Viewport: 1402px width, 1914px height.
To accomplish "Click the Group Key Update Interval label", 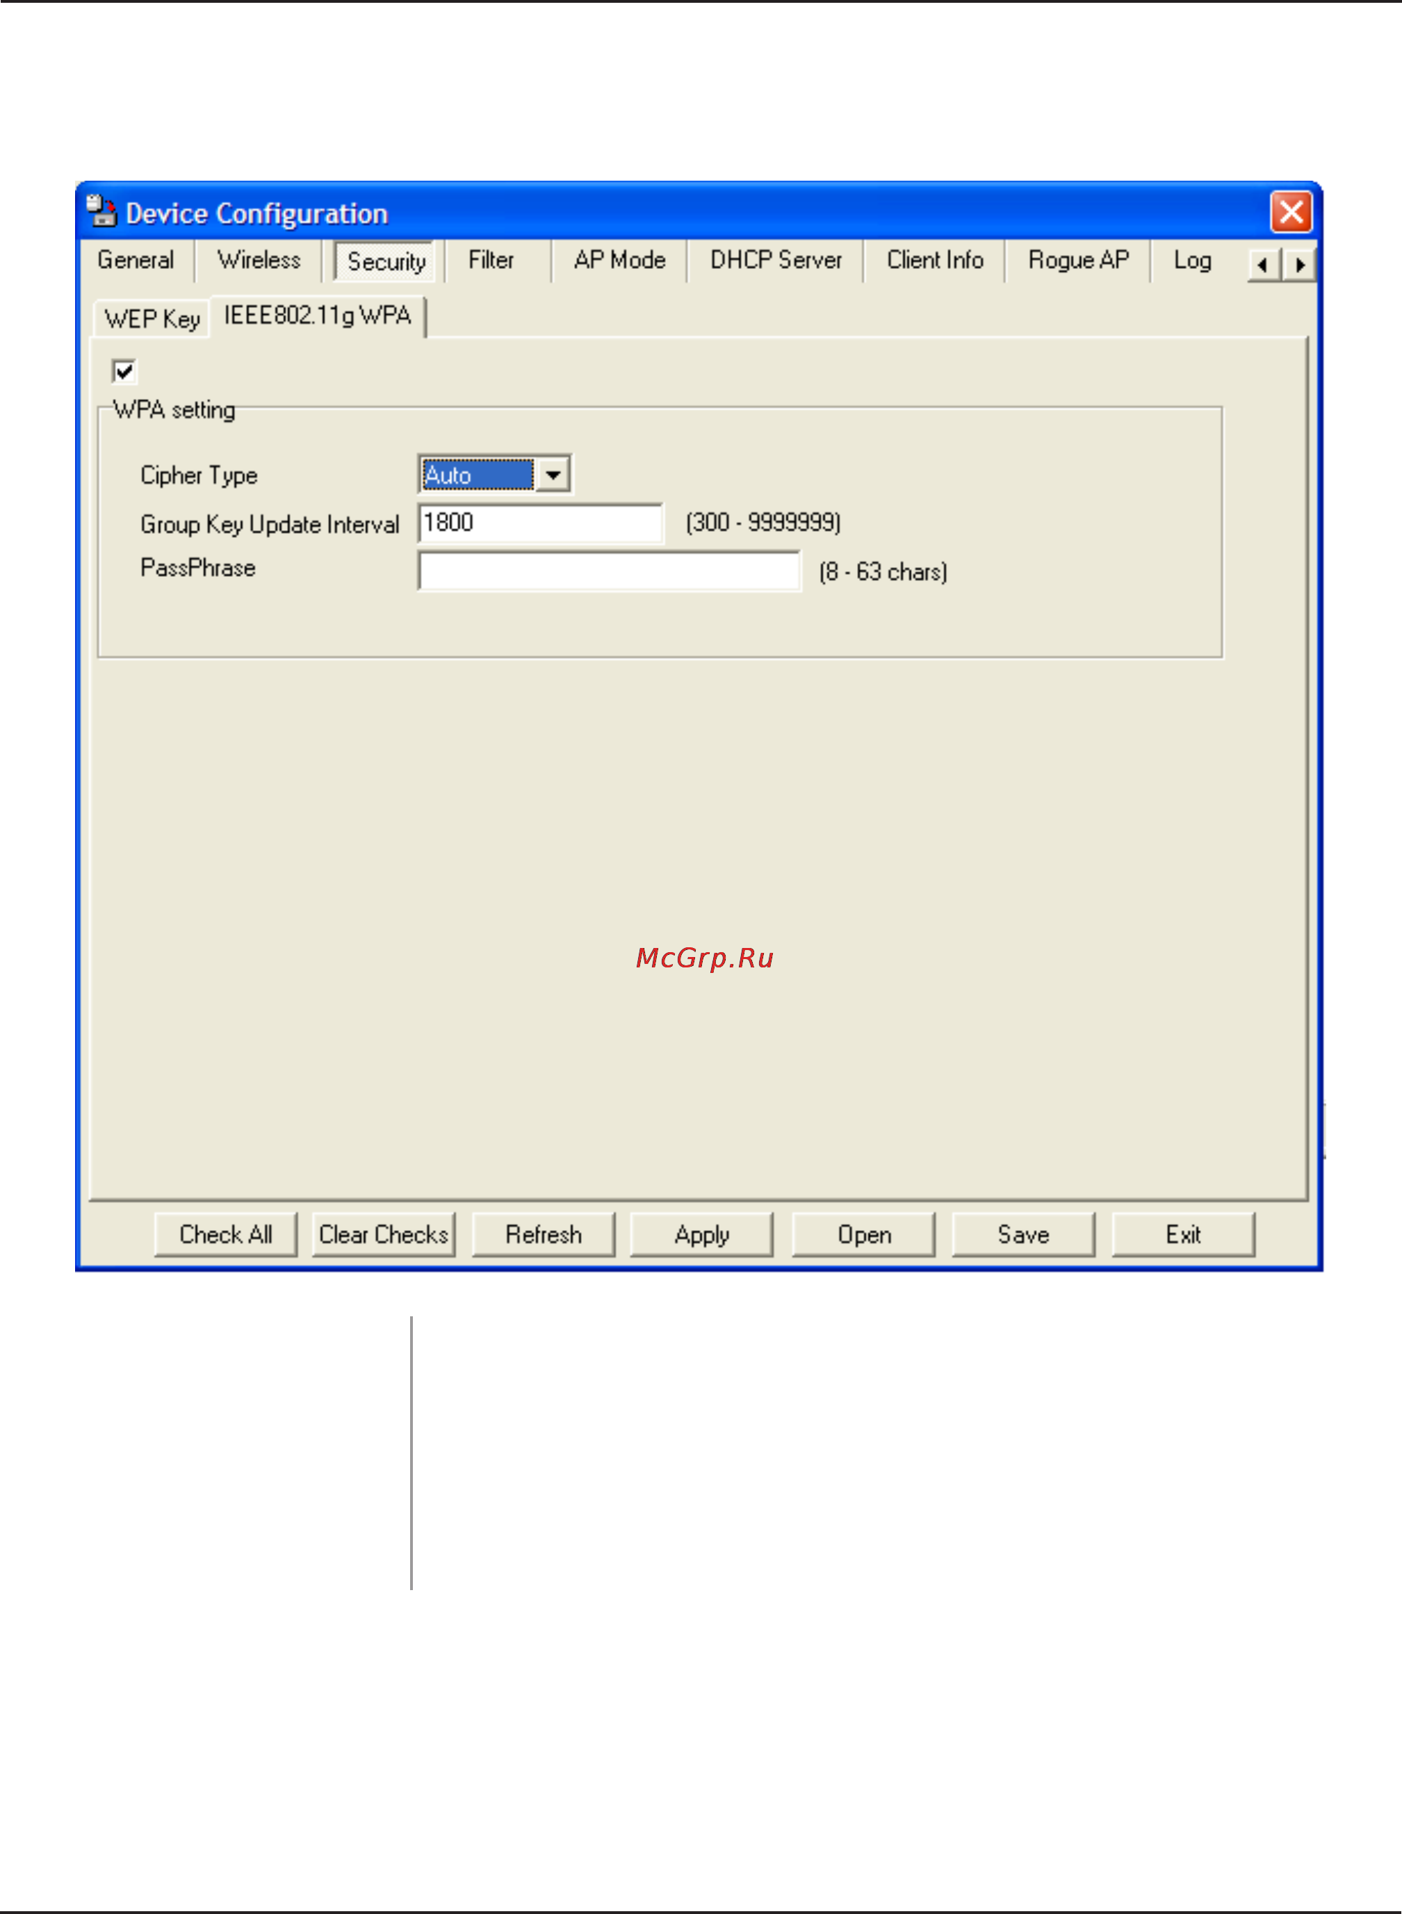I will pos(270,524).
